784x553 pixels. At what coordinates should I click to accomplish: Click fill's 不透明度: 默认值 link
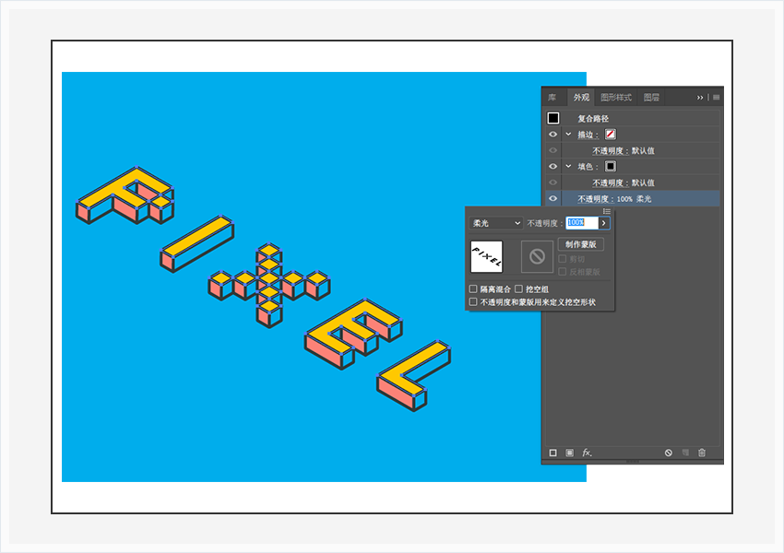tap(624, 182)
